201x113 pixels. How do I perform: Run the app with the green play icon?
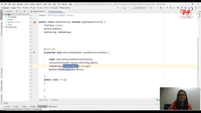tap(151, 8)
